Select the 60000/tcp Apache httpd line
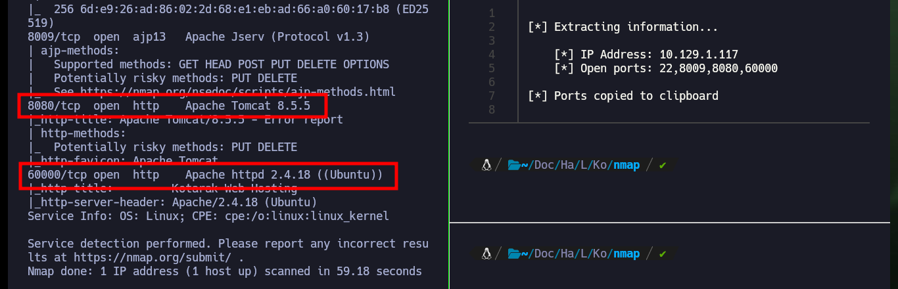Image resolution: width=898 pixels, height=289 pixels. [x=205, y=175]
